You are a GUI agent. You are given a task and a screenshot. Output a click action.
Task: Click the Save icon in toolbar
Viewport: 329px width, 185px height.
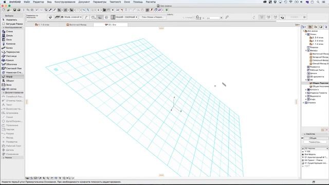15,10
